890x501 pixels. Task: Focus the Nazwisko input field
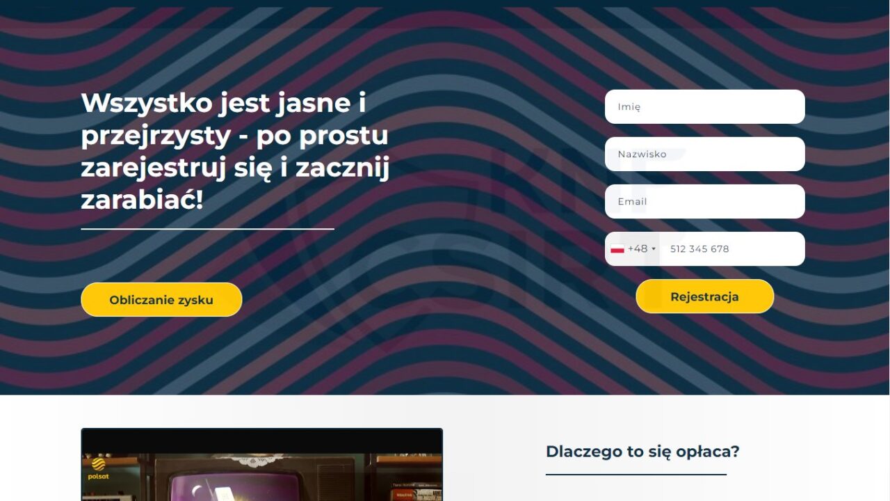(x=704, y=154)
